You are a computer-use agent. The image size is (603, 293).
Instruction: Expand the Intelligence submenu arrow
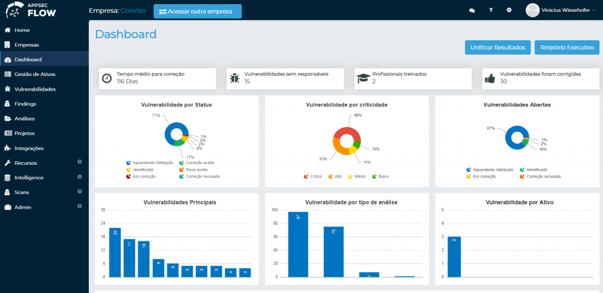79,177
